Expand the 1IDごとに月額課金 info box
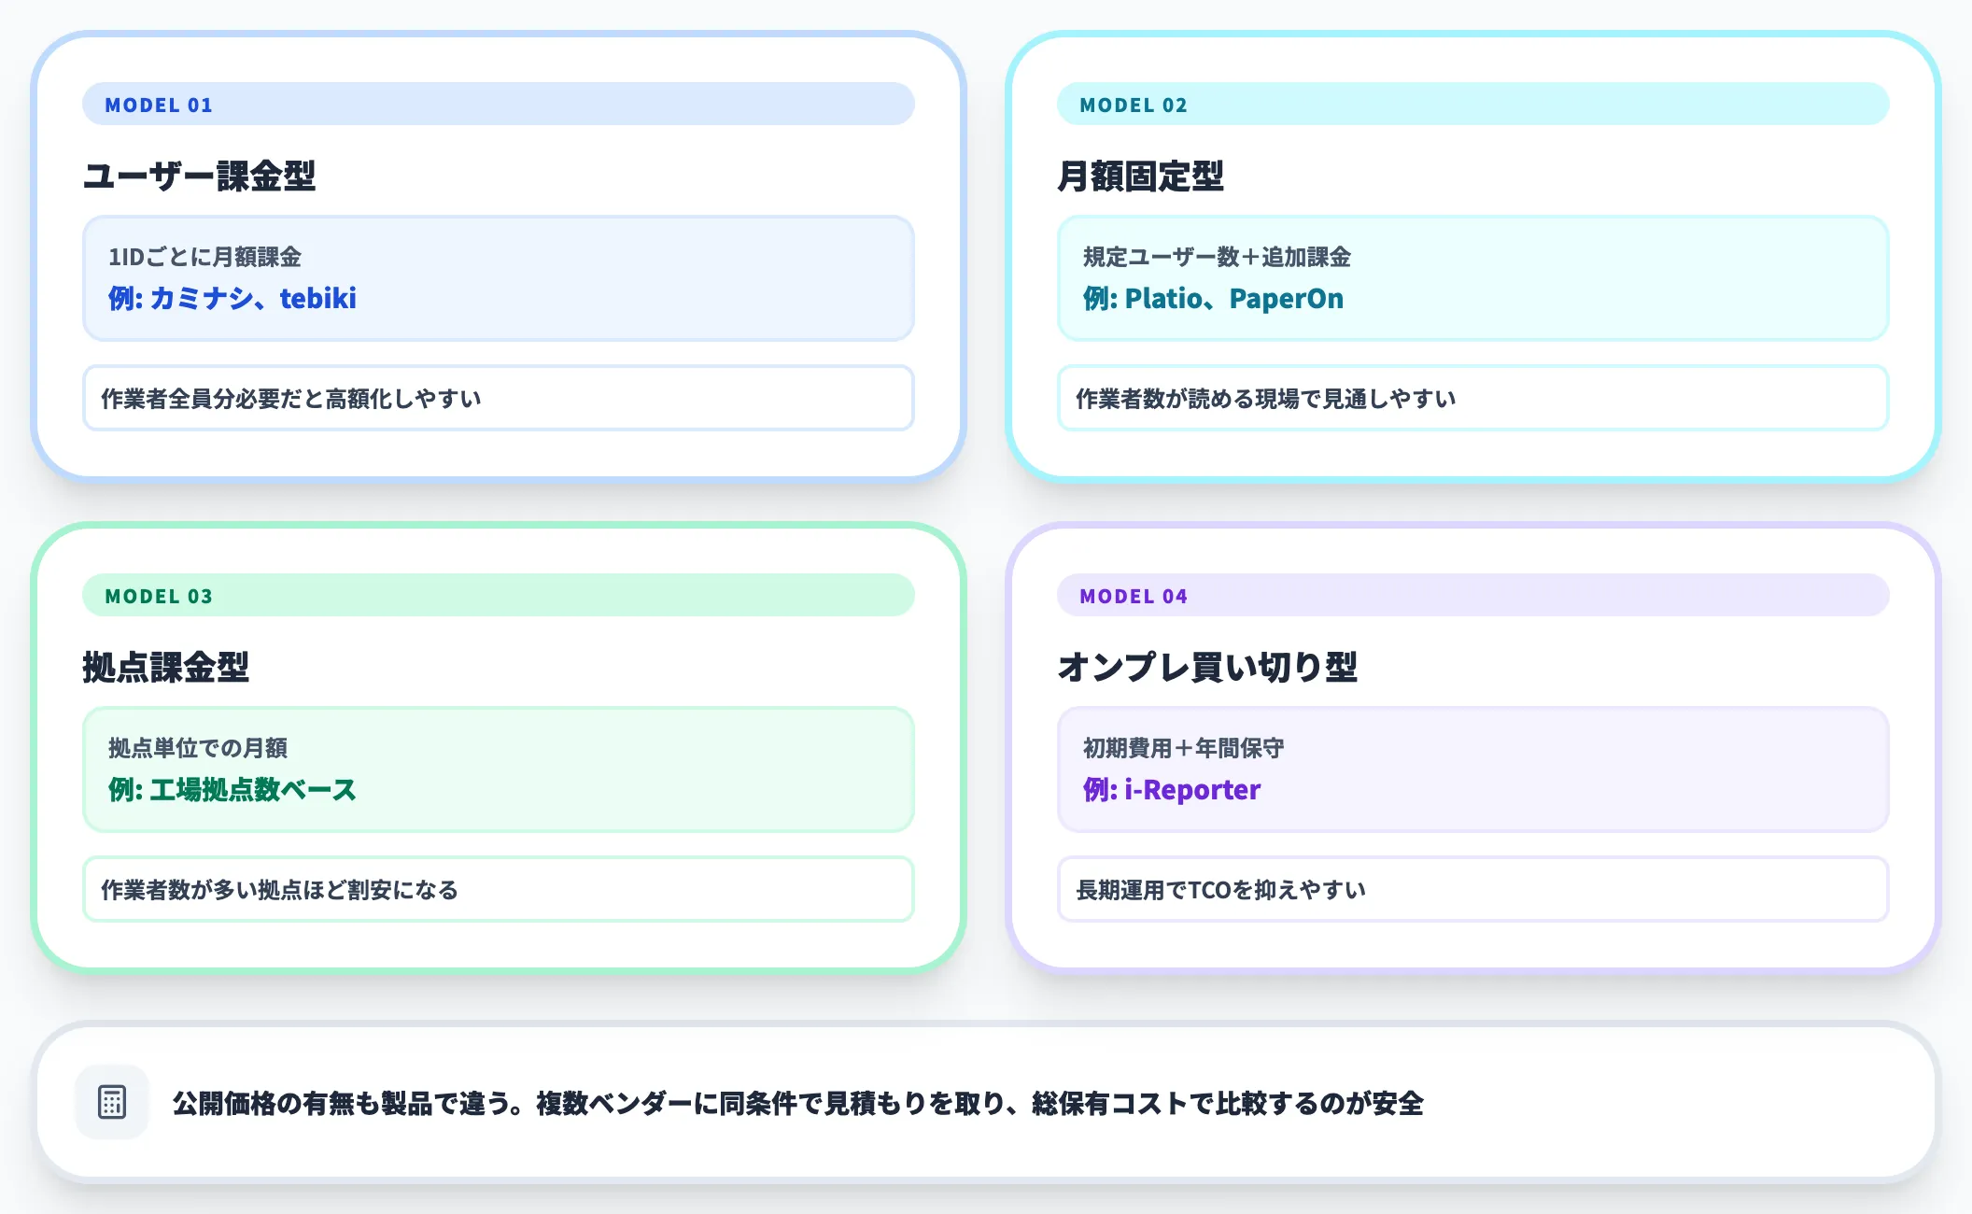 pyautogui.click(x=499, y=276)
